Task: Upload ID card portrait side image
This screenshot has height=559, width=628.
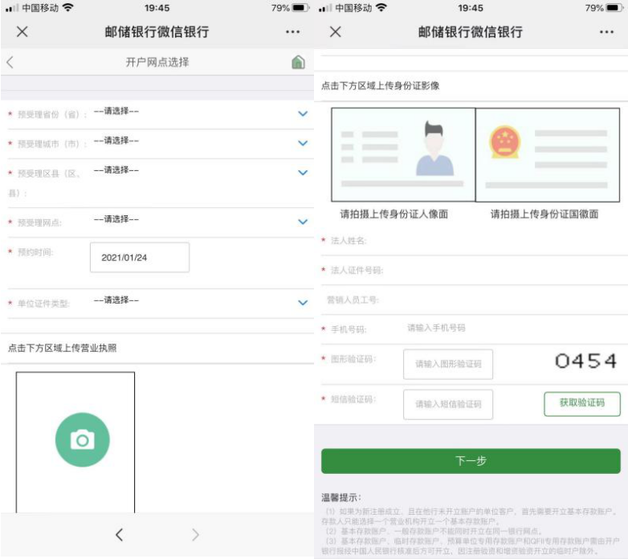Action: [x=403, y=154]
